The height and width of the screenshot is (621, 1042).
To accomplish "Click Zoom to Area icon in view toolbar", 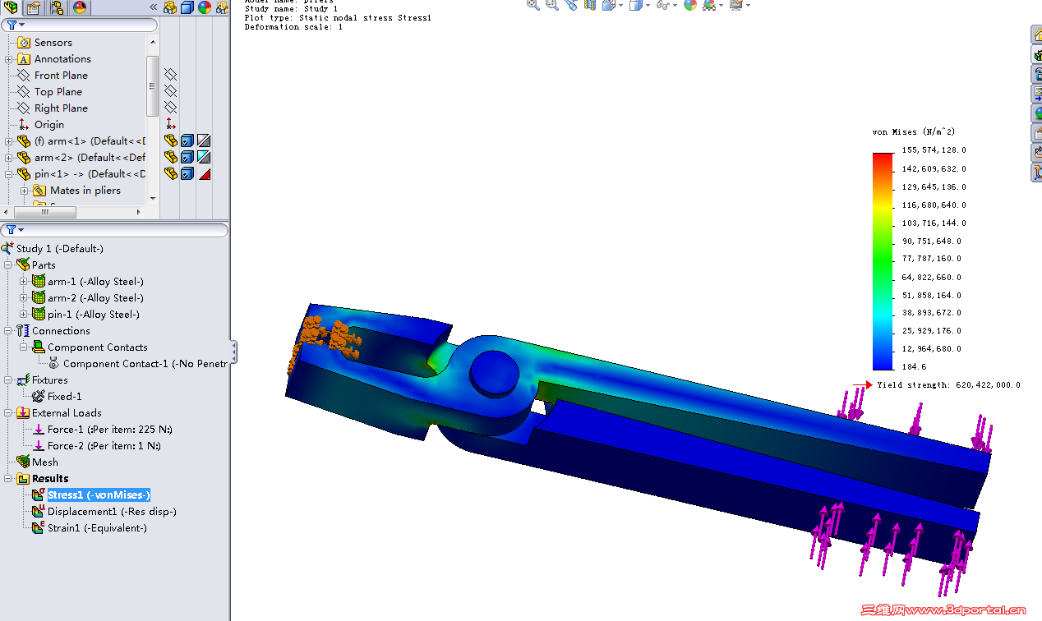I will tap(551, 4).
